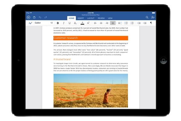Apply a bulleted list

coord(126,23)
